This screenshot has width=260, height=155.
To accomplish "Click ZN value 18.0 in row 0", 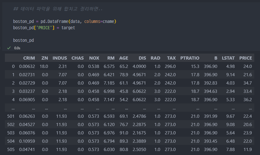I will click(x=44, y=66).
